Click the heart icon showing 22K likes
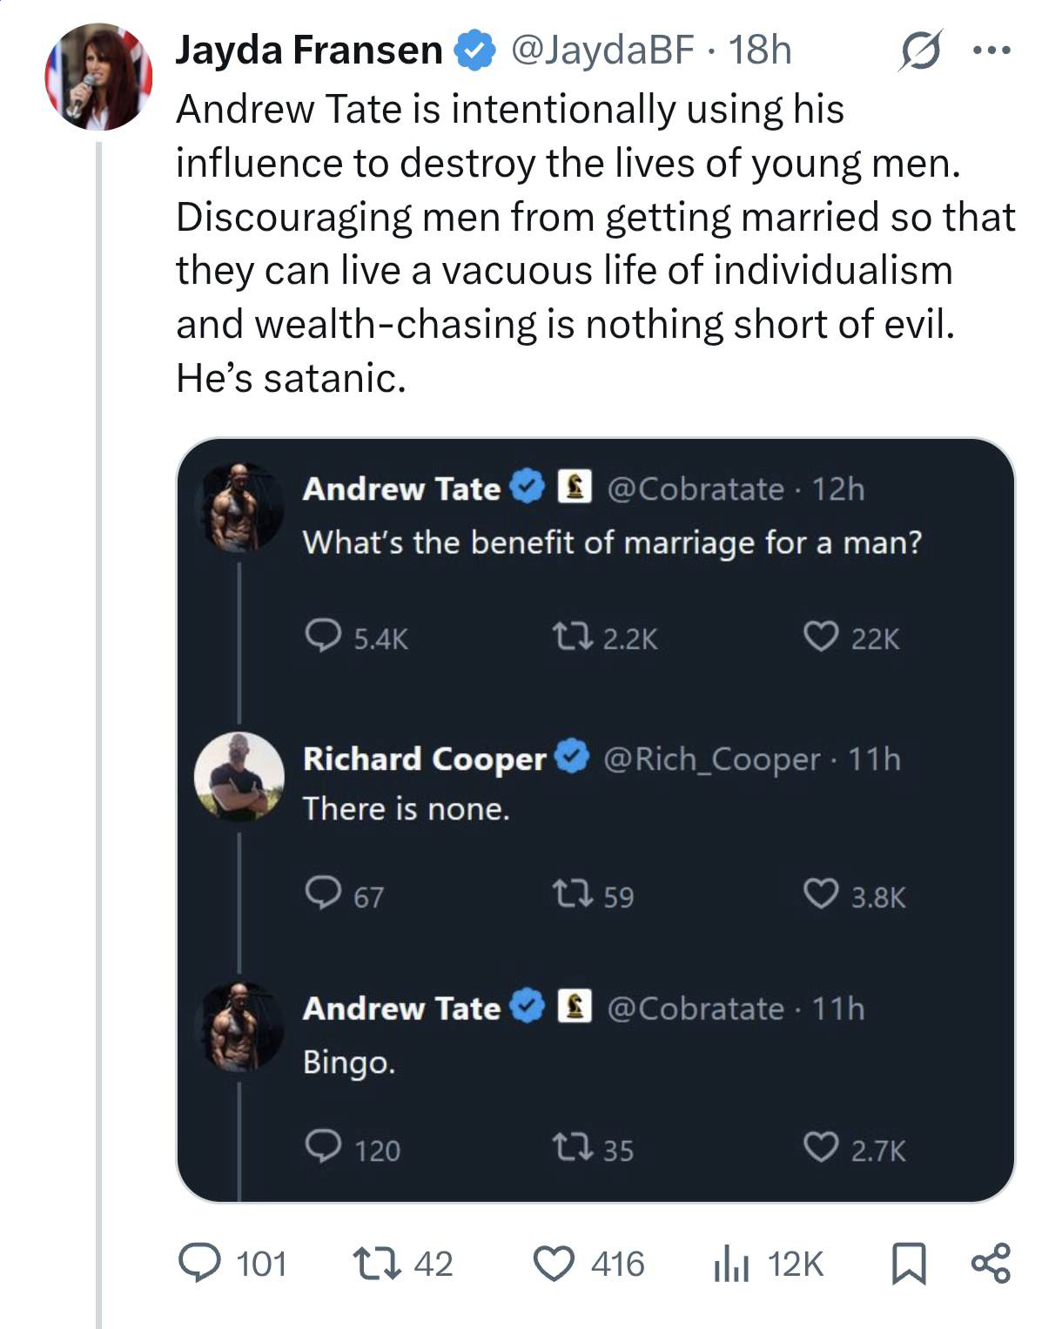1062x1329 pixels. coord(821,638)
